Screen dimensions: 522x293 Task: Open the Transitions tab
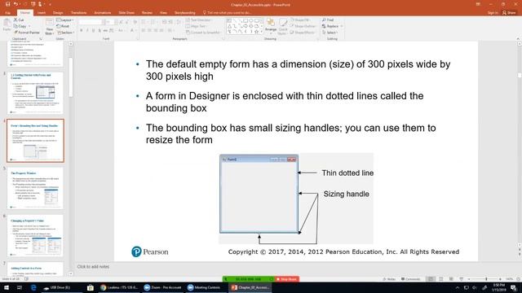pos(79,13)
